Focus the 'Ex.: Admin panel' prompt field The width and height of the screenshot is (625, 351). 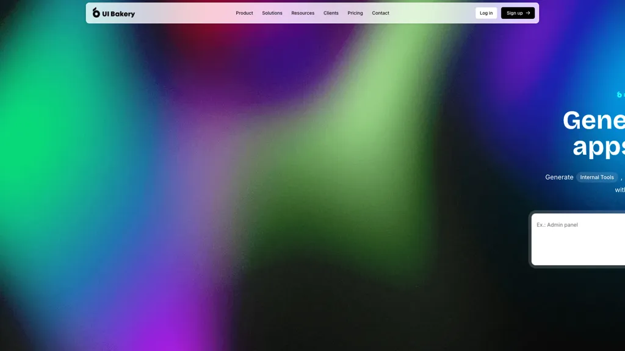tap(578, 239)
